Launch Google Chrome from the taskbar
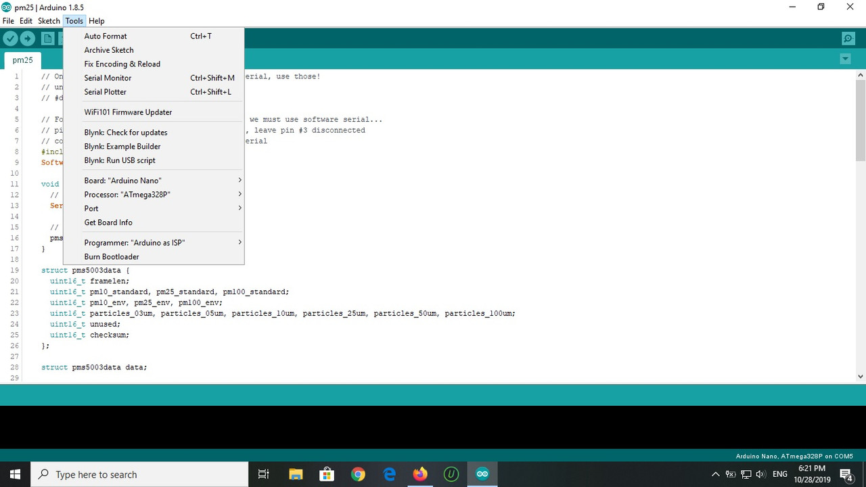 358,474
